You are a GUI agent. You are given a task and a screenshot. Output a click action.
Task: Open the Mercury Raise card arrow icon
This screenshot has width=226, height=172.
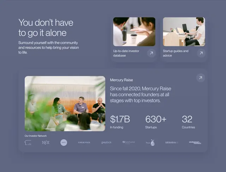[201, 78]
